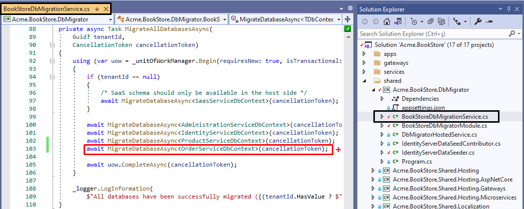The width and height of the screenshot is (524, 209).
Task: Collapse All items in Solution Explorer
Action: click(431, 21)
